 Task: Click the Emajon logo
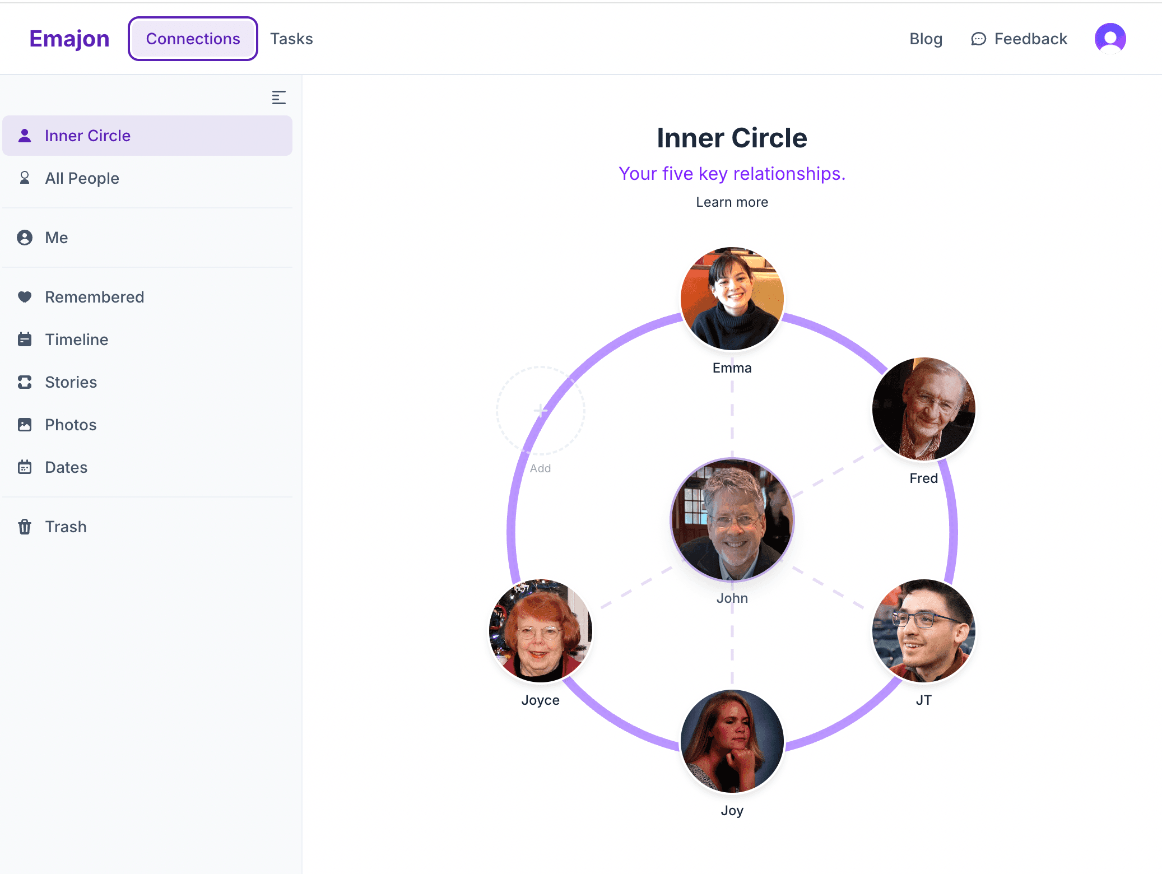tap(69, 39)
